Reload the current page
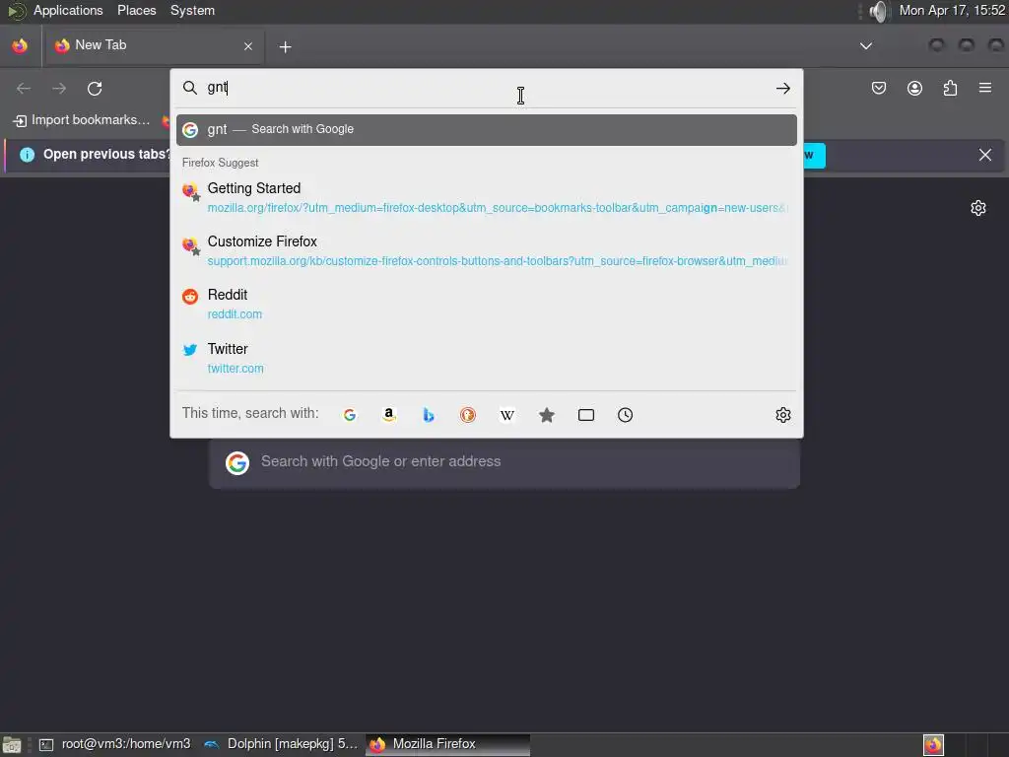 point(95,88)
